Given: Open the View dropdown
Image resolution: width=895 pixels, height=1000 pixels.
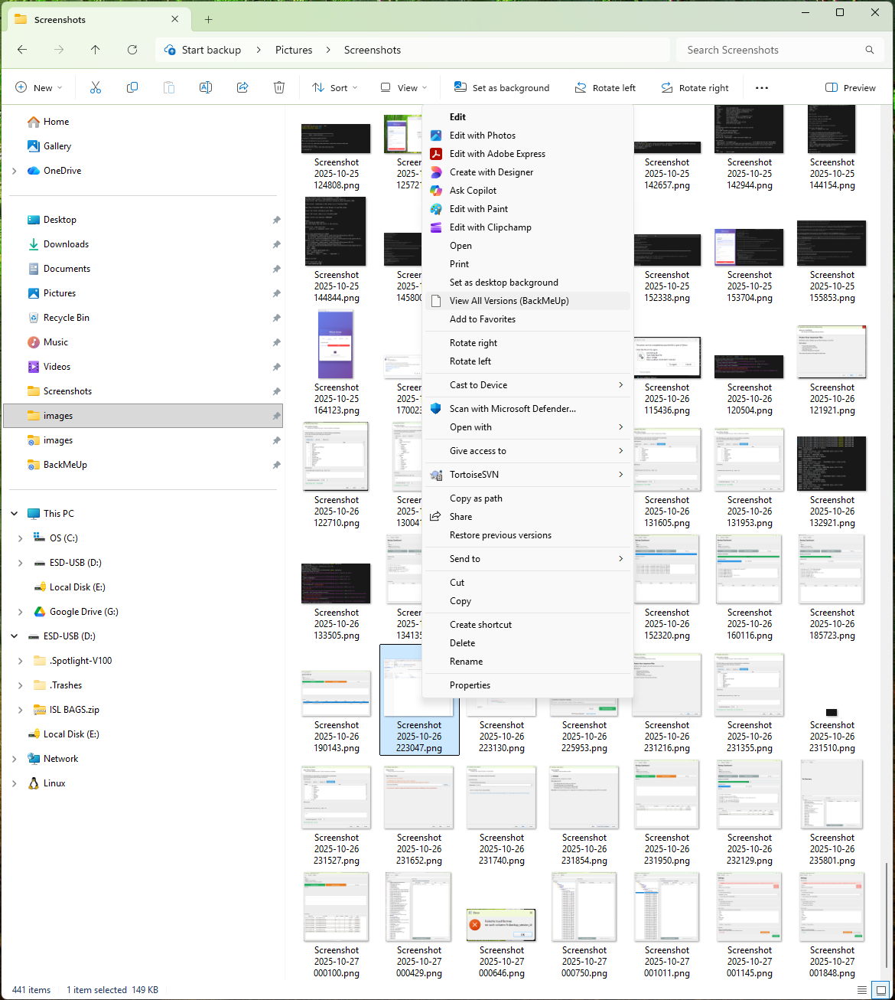Looking at the screenshot, I should (402, 87).
